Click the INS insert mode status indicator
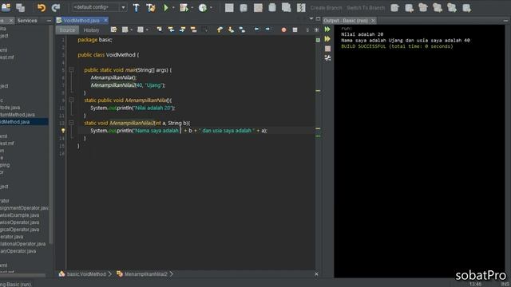Image resolution: width=511 pixels, height=287 pixels. (x=505, y=284)
